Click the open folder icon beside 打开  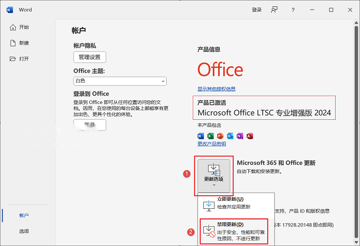[x=13, y=59]
